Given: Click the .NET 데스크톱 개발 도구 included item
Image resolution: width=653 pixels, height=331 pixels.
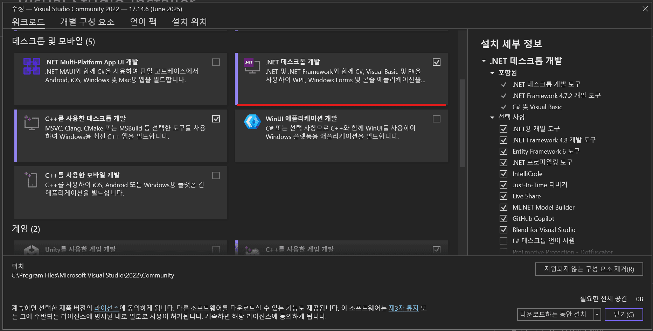Looking at the screenshot, I should coord(546,84).
